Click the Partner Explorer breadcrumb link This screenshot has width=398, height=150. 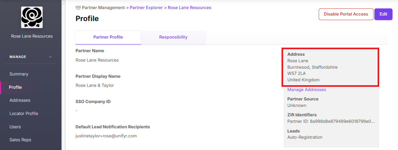click(146, 7)
